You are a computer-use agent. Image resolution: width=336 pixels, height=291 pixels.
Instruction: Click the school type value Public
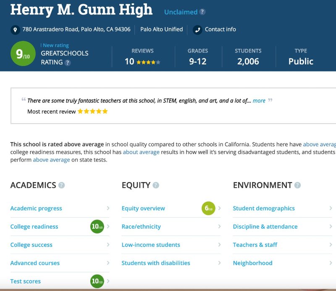point(301,61)
